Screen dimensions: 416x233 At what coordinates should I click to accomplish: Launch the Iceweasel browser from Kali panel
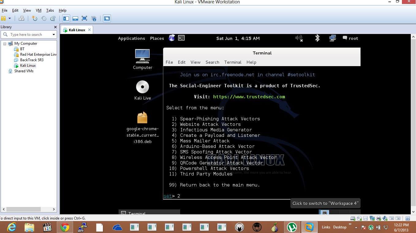[172, 38]
